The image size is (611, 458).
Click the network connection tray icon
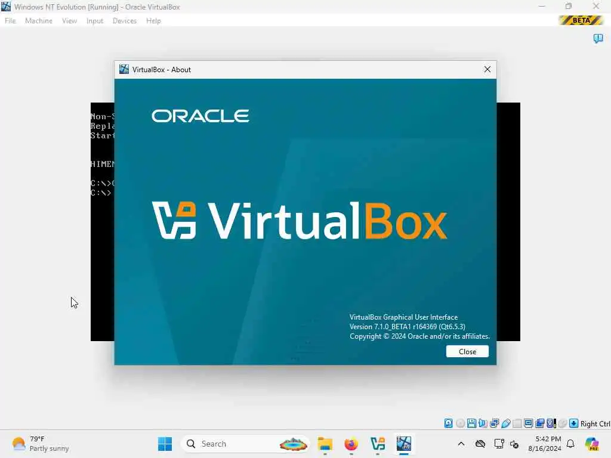[x=499, y=444]
